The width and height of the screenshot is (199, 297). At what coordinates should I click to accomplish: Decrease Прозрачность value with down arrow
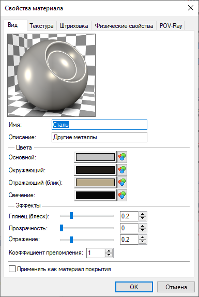point(143,230)
